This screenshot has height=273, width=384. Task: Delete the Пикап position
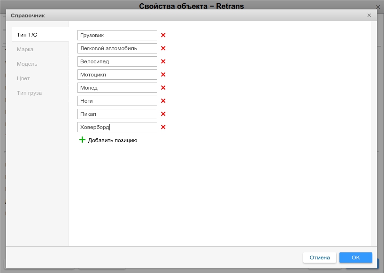163,114
